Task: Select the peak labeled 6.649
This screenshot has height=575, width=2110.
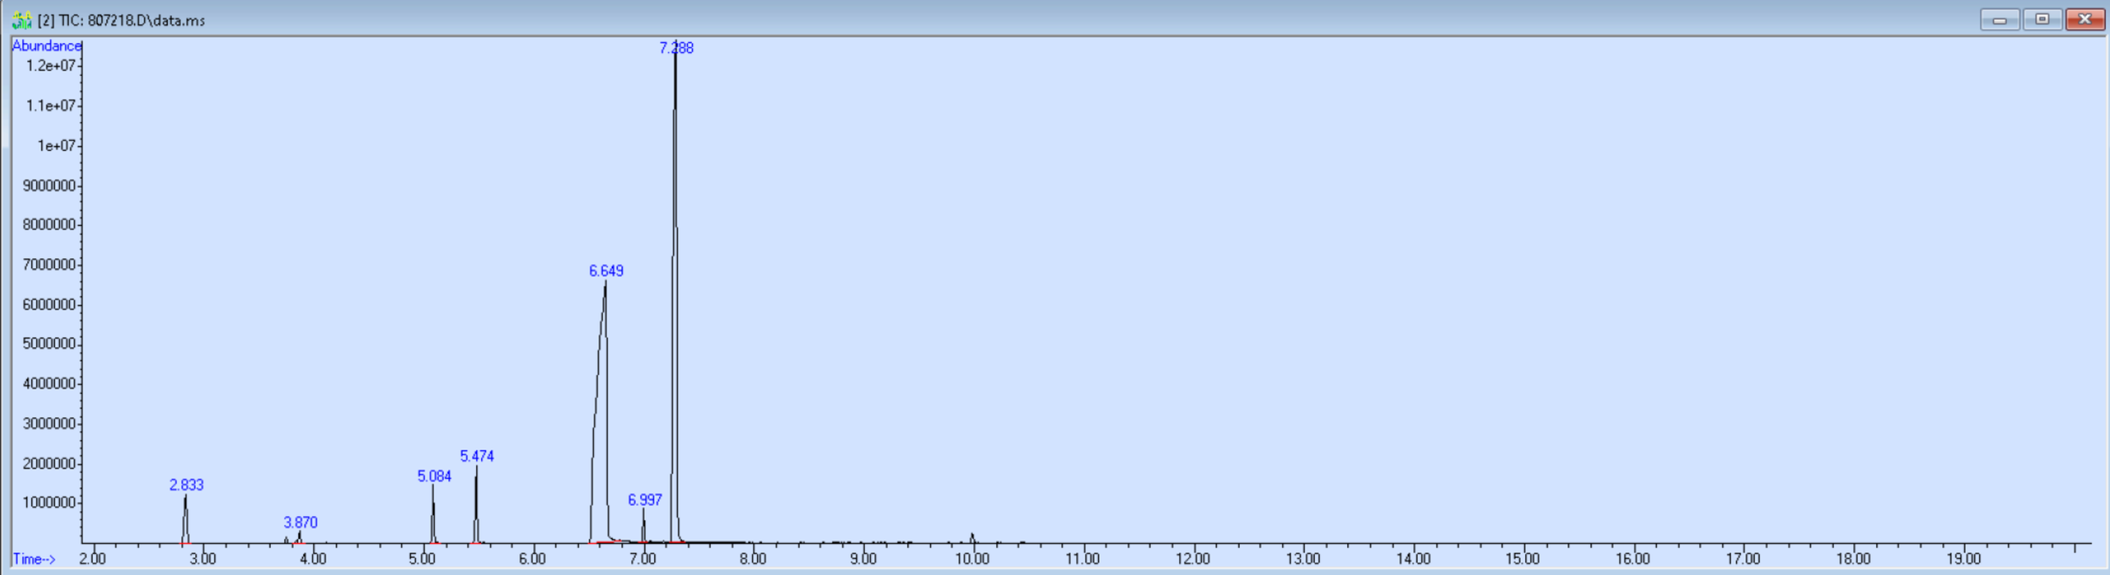Action: coord(606,271)
